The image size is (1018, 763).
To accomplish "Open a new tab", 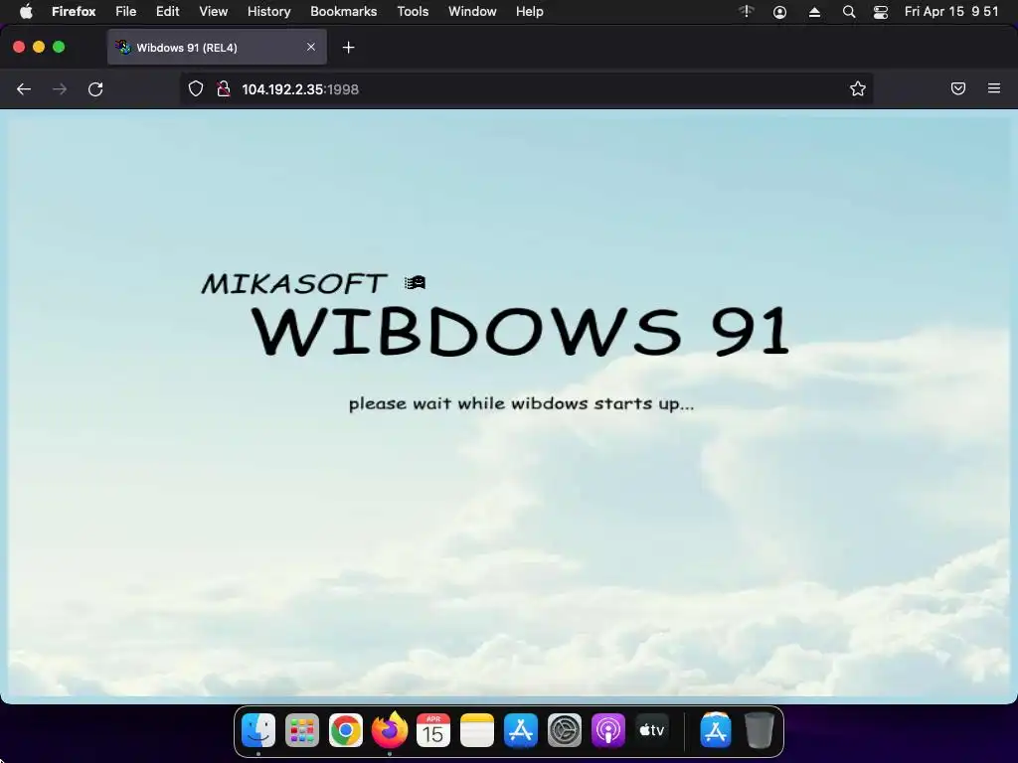I will click(349, 48).
